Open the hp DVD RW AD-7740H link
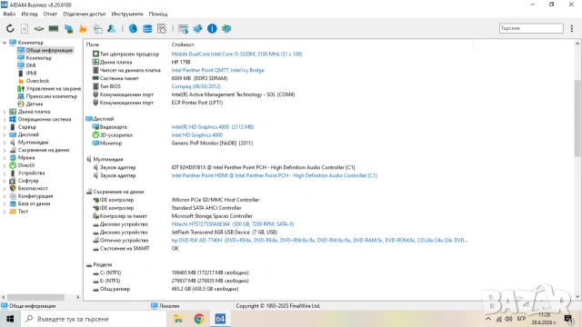Screen dimensions: 582x327 point(319,240)
